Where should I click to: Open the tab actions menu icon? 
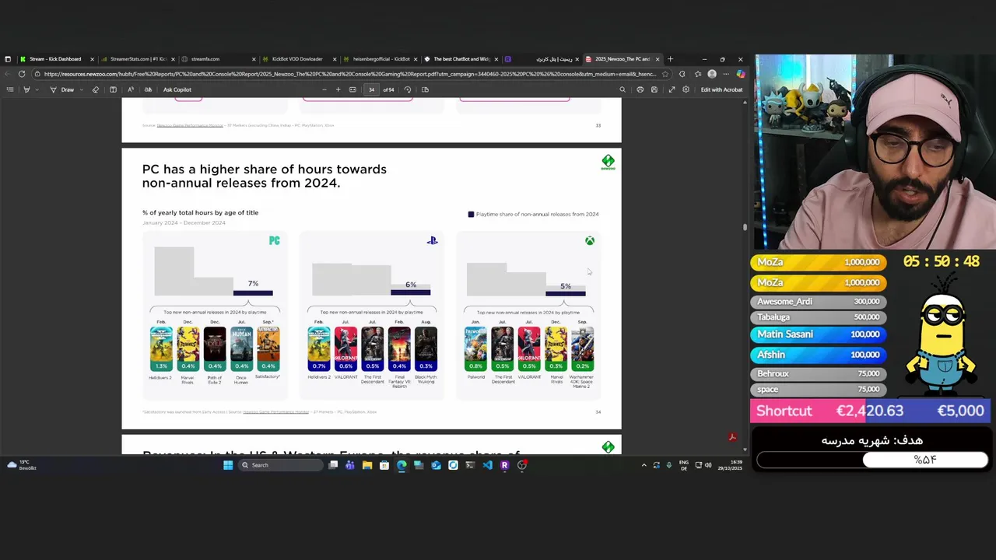click(8, 59)
